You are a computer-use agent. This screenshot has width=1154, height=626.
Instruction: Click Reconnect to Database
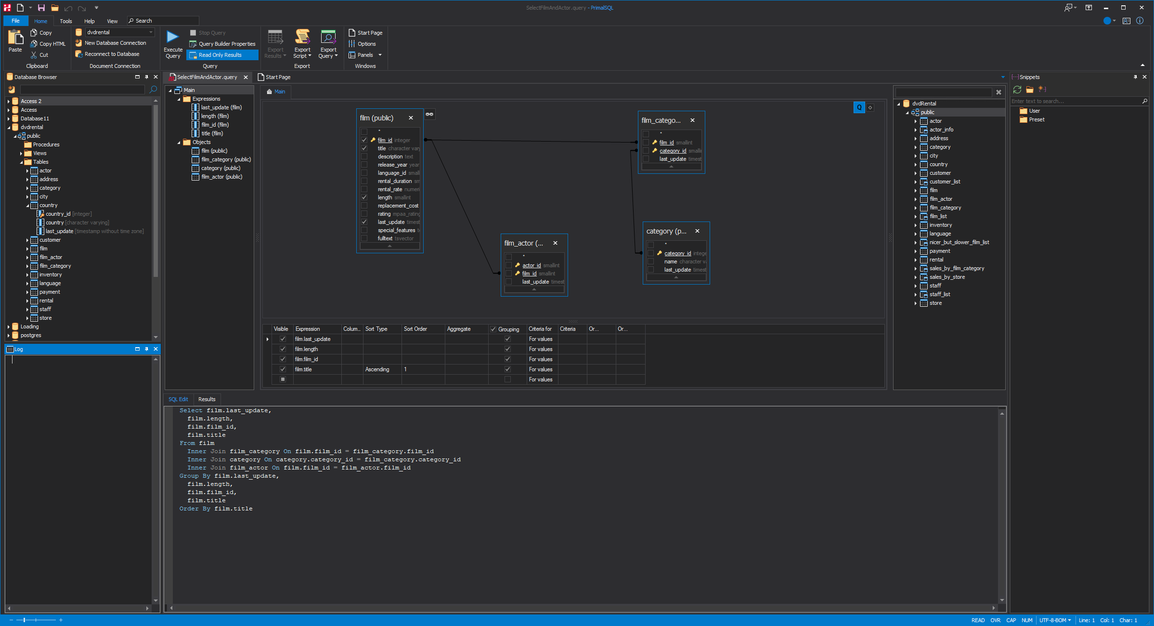click(x=107, y=54)
